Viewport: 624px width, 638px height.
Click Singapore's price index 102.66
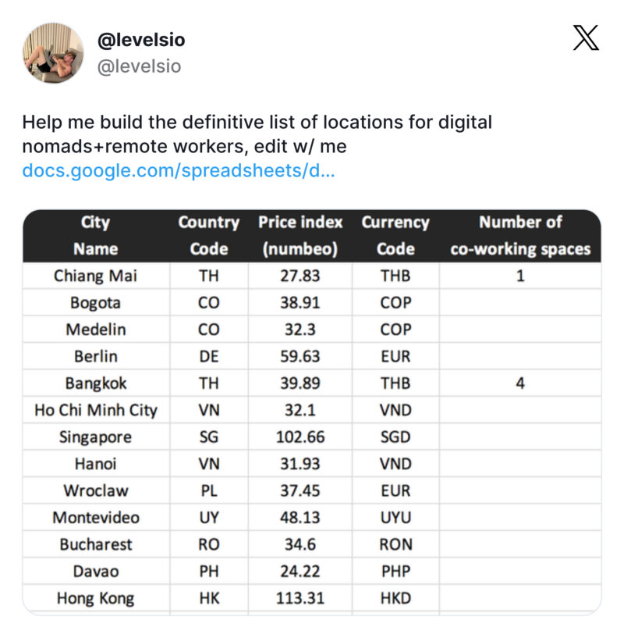click(300, 437)
